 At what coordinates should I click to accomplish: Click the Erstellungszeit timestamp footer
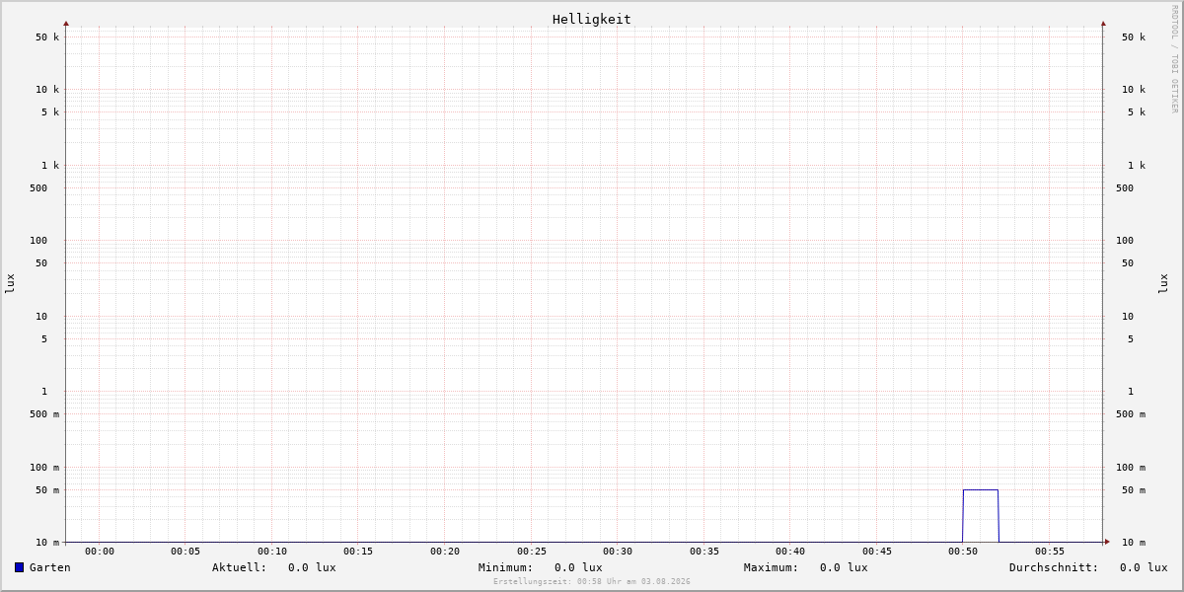click(x=592, y=582)
